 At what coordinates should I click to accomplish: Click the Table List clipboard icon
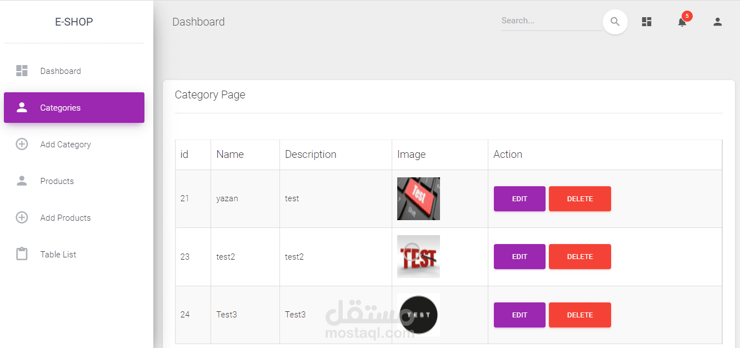coord(22,255)
